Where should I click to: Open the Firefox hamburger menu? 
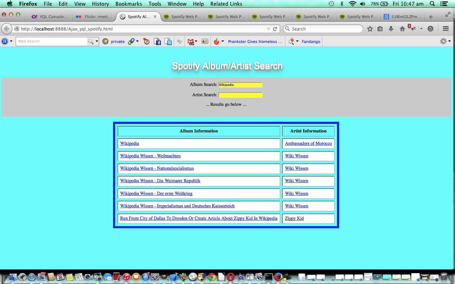click(x=445, y=29)
